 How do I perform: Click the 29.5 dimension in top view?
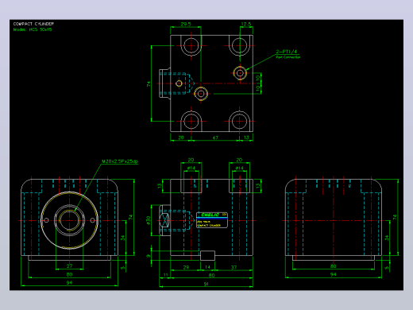186,24
